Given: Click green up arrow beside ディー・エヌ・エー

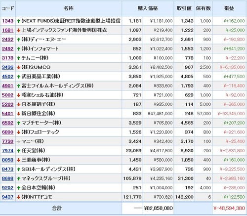Looking at the screenshot, I should (x=19, y=40).
